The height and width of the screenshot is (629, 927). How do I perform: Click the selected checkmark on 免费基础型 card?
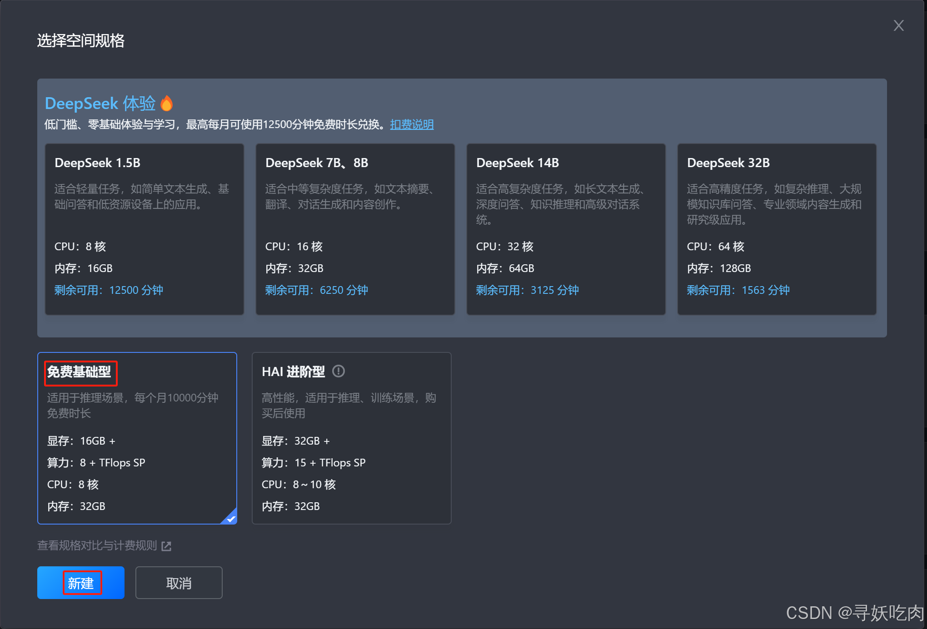point(230,518)
